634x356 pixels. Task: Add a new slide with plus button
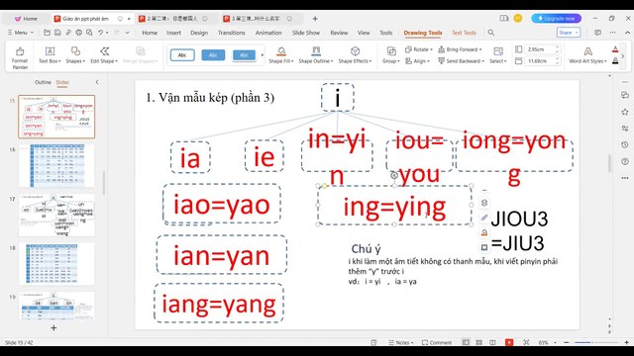tap(53, 327)
